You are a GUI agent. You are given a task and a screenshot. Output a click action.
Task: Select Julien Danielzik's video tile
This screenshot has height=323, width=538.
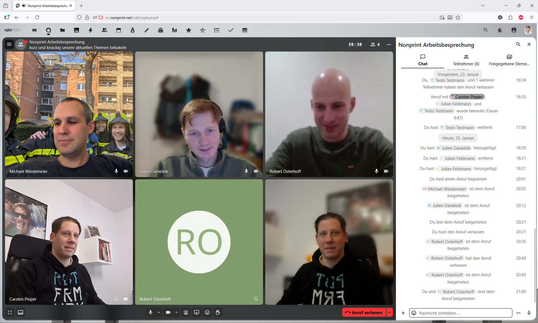(x=199, y=114)
